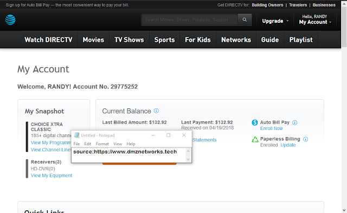Click the Auto Bill Pay dollar icon

coord(255,122)
